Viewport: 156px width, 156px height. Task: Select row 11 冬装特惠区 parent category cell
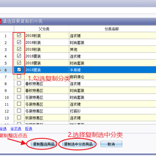47,104
